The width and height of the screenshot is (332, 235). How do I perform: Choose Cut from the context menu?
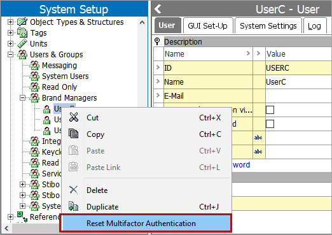pos(146,117)
